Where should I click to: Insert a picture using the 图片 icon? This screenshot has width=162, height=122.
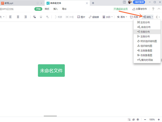tap(81, 17)
